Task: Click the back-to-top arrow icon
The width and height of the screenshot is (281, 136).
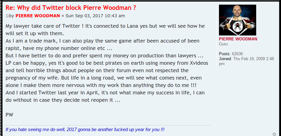Action: point(274,134)
